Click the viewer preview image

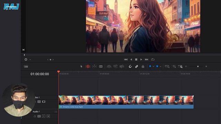pyautogui.click(x=143, y=26)
